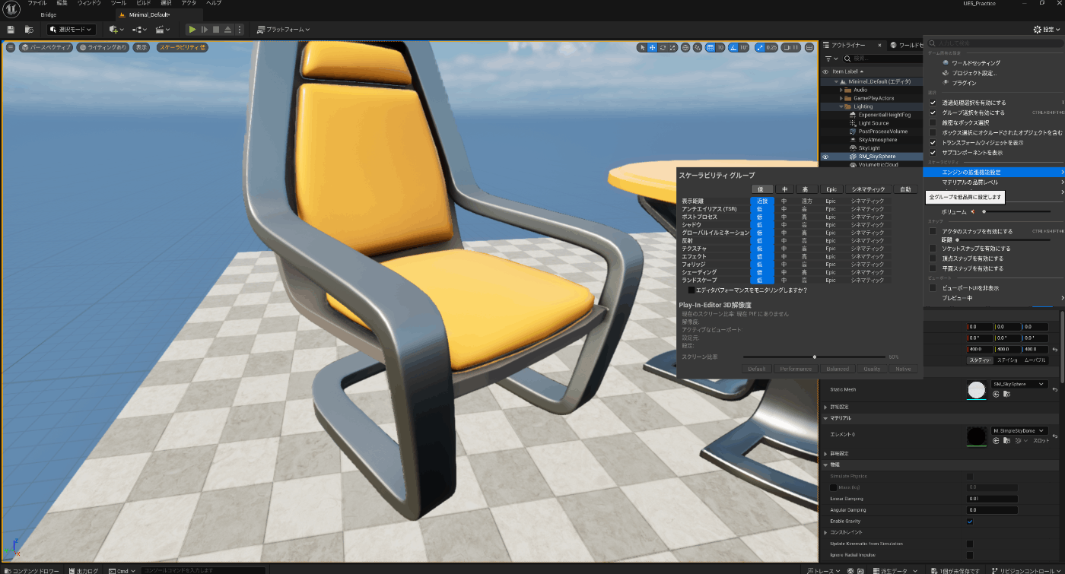Open 設定 dropdown at top right
The width and height of the screenshot is (1065, 574).
click(1048, 30)
